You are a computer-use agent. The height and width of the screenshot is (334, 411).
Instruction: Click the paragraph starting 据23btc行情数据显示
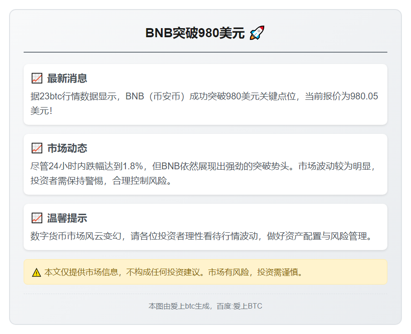(204, 103)
